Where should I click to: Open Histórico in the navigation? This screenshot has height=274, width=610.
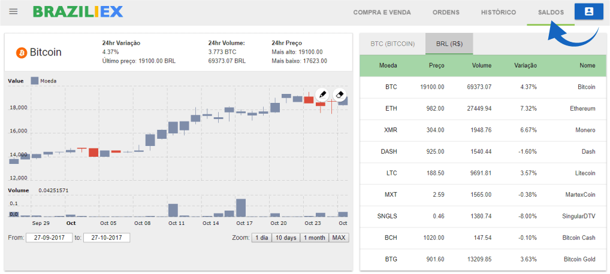click(x=498, y=13)
